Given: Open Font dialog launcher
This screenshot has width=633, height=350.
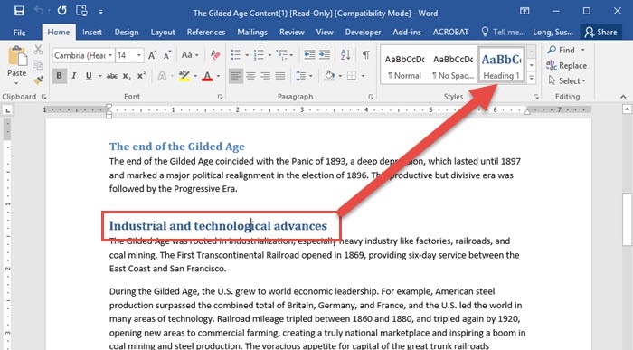Looking at the screenshot, I should (x=220, y=97).
